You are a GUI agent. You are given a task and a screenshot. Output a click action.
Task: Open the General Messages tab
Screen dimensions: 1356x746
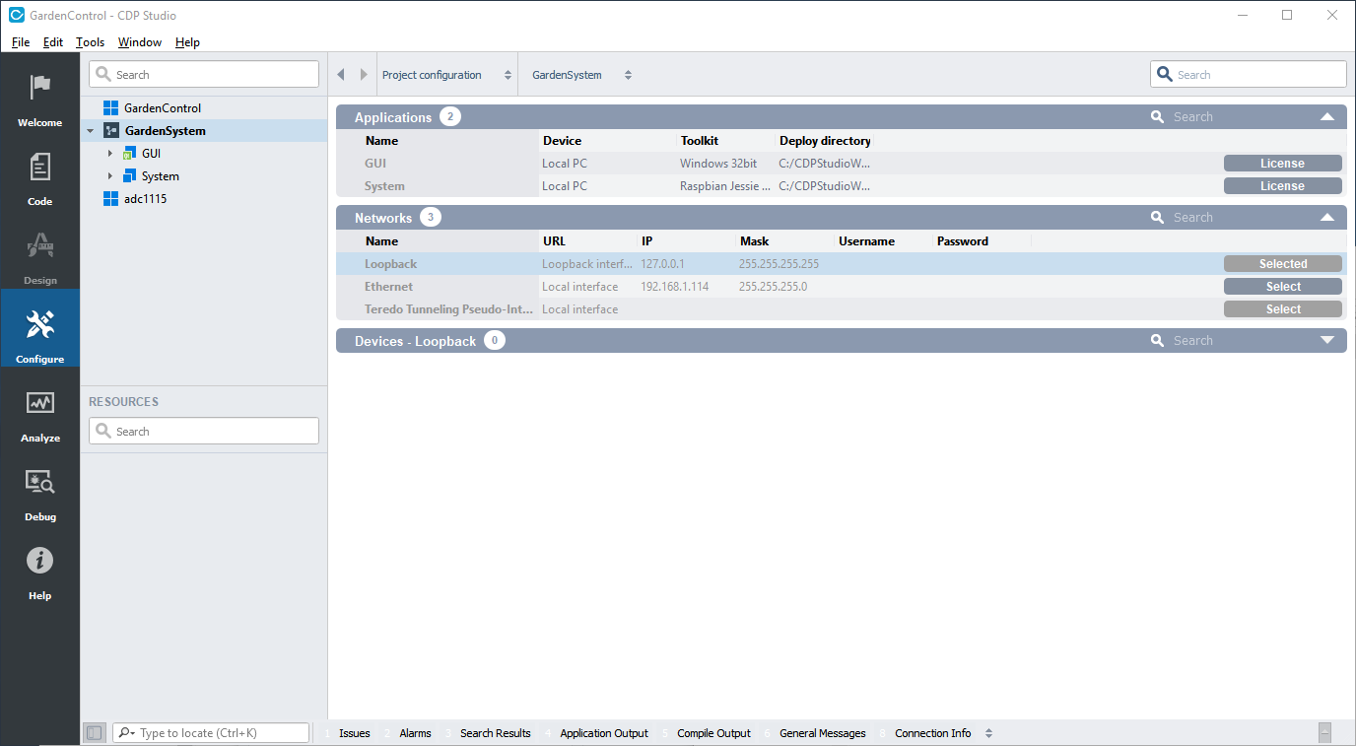822,733
